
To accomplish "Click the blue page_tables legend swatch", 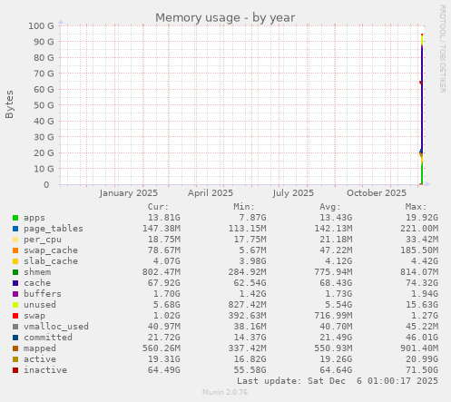I will pyautogui.click(x=15, y=229).
